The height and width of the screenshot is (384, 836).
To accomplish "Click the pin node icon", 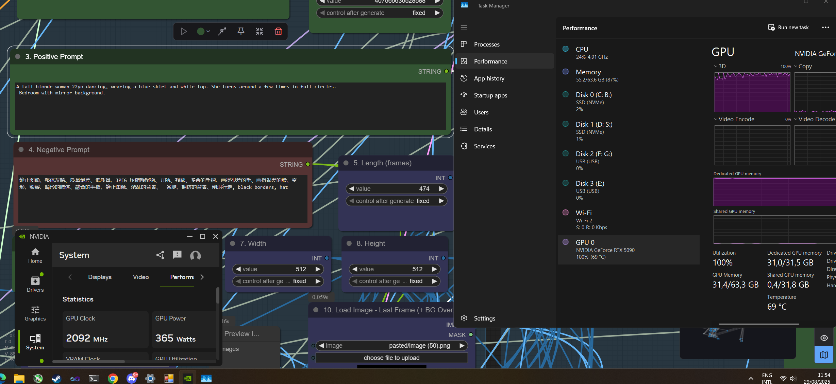I will (x=241, y=32).
